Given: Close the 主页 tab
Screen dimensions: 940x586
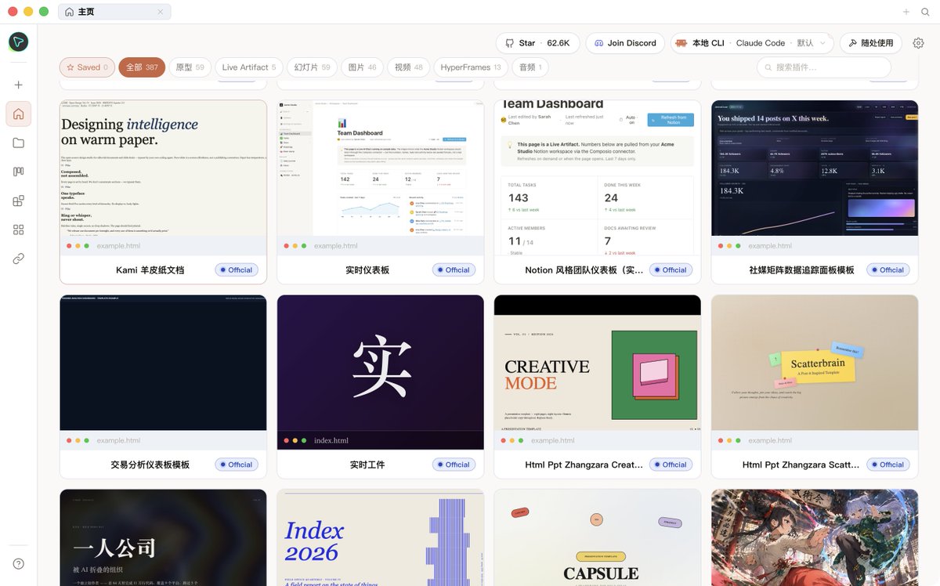Looking at the screenshot, I should 161,12.
